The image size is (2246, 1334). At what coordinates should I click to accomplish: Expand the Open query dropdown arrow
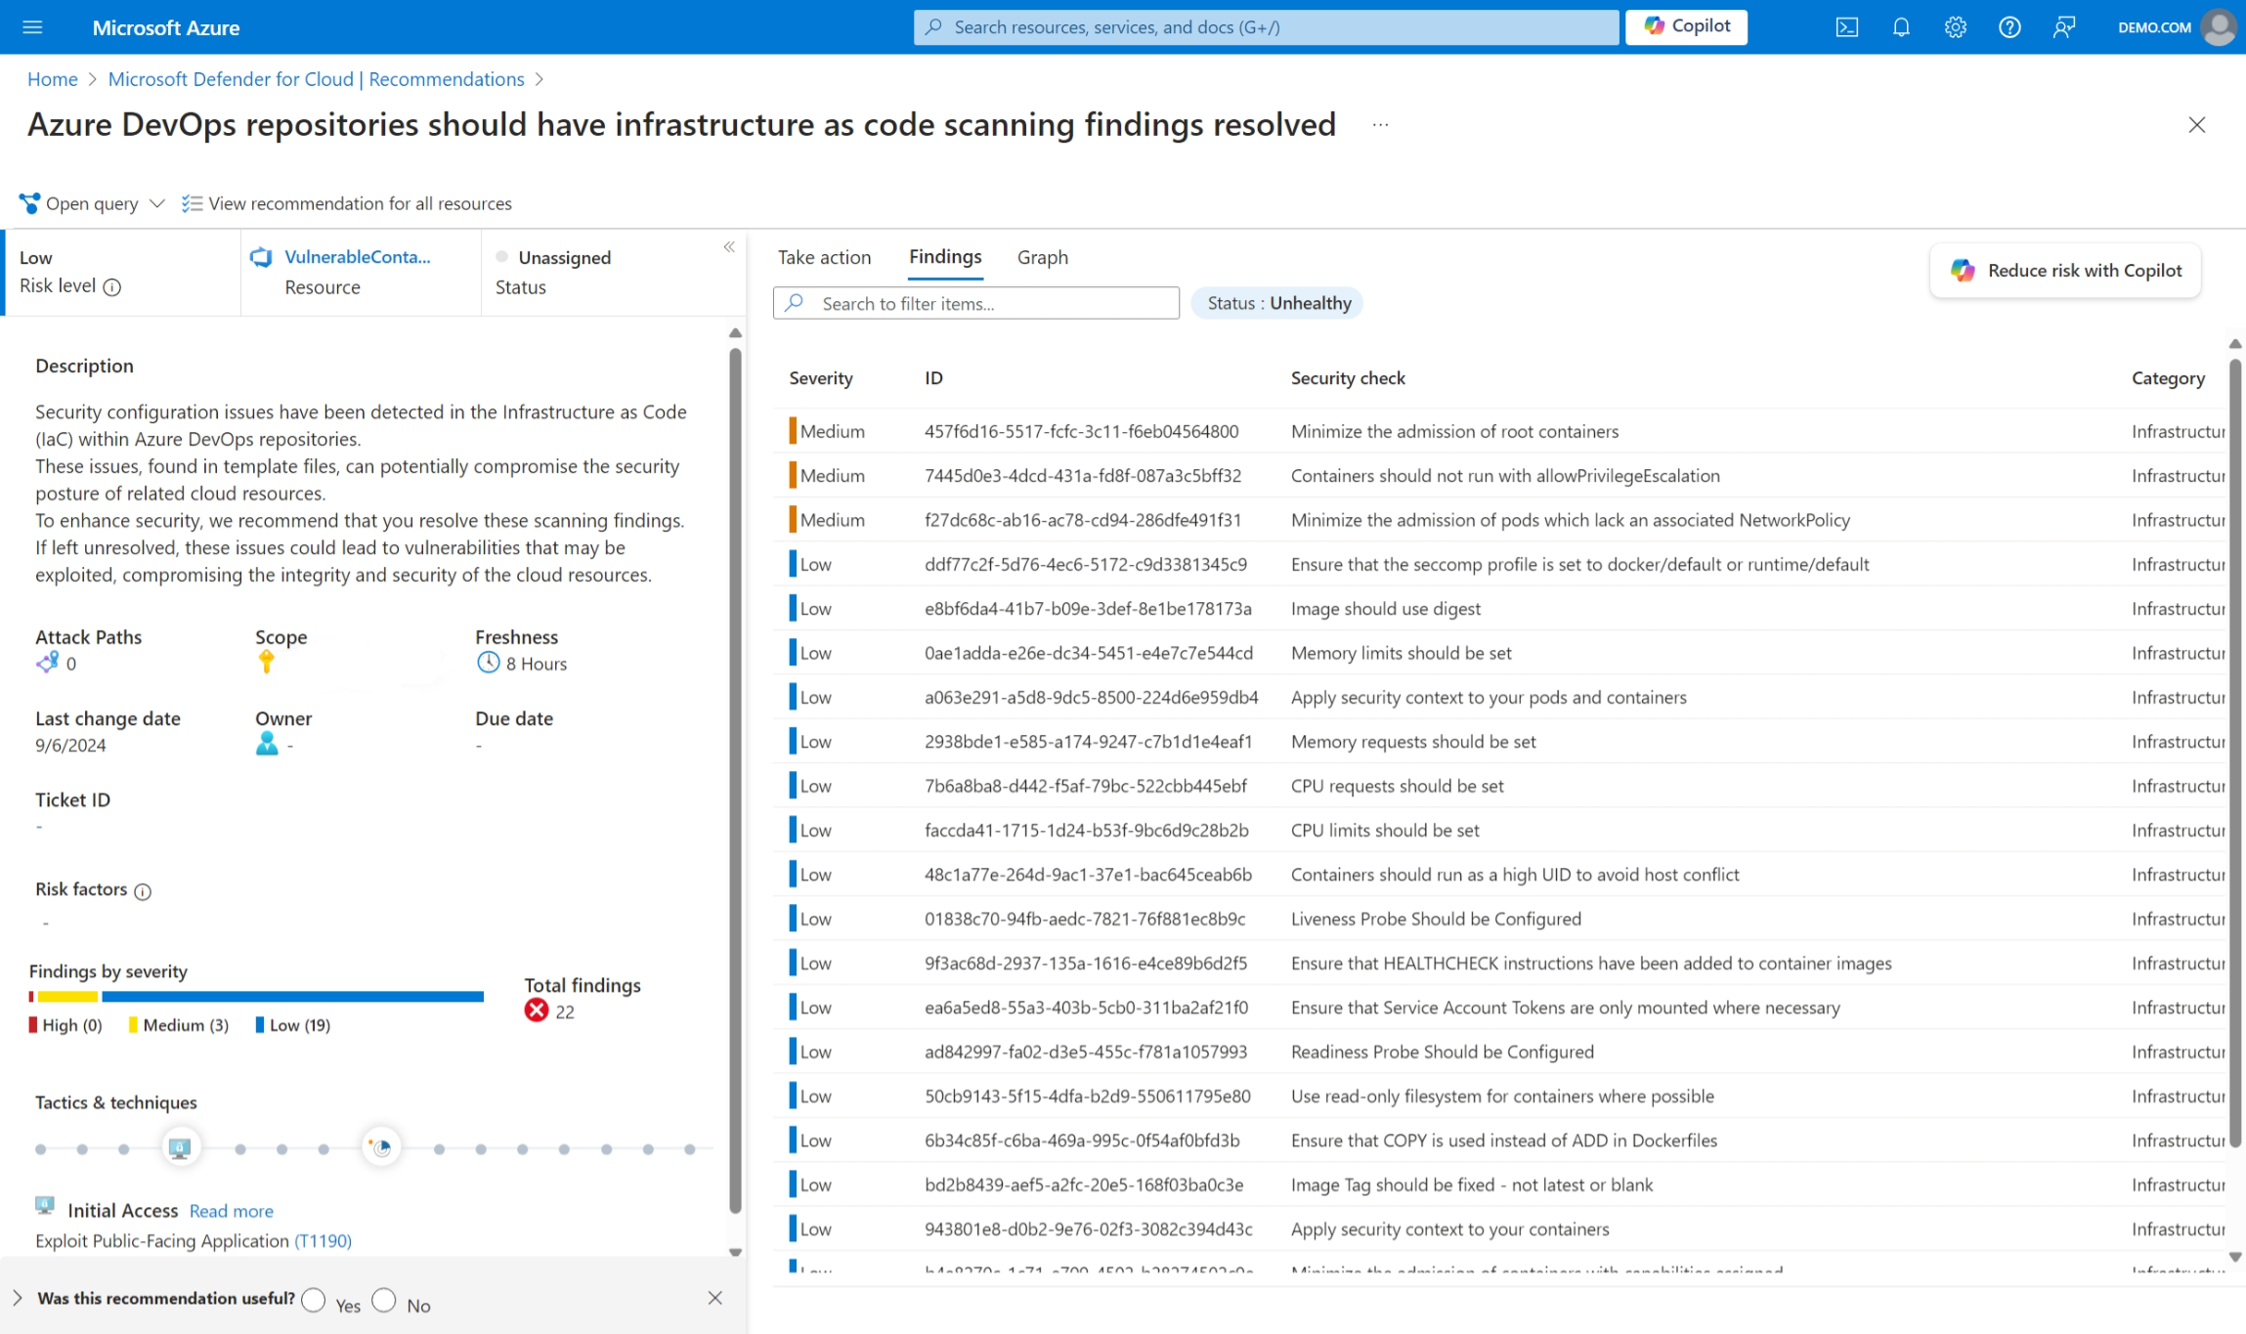[157, 203]
